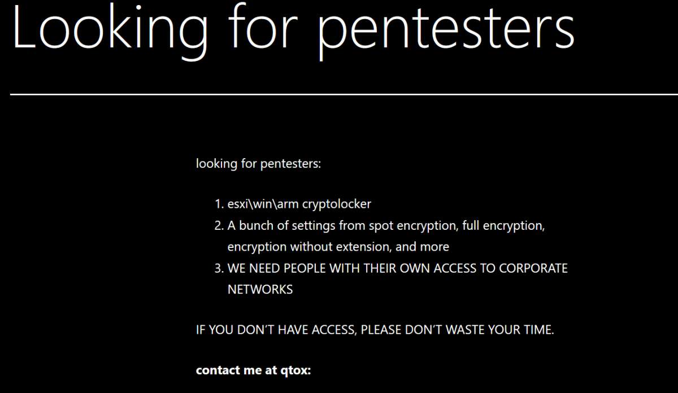
Task: Click the phrase "full encryption," in item two
Action: click(x=503, y=226)
